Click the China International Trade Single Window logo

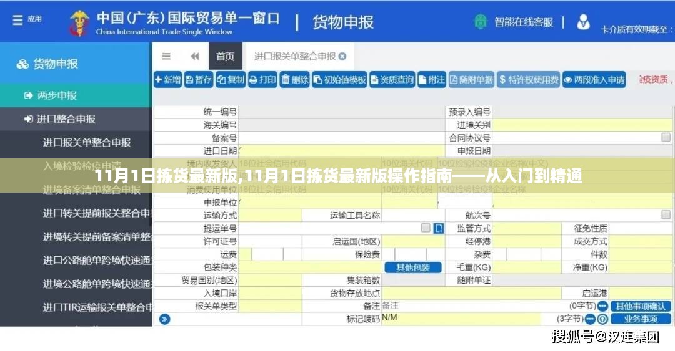(x=79, y=23)
